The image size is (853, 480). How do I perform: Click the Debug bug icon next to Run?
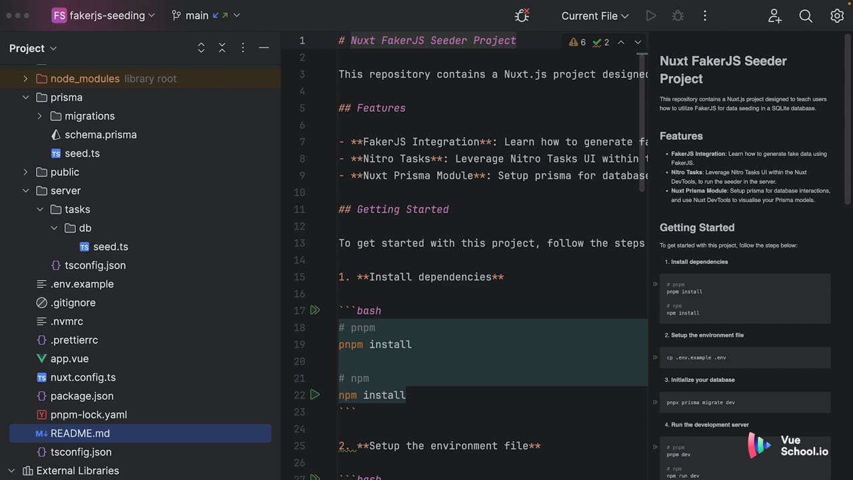click(678, 15)
